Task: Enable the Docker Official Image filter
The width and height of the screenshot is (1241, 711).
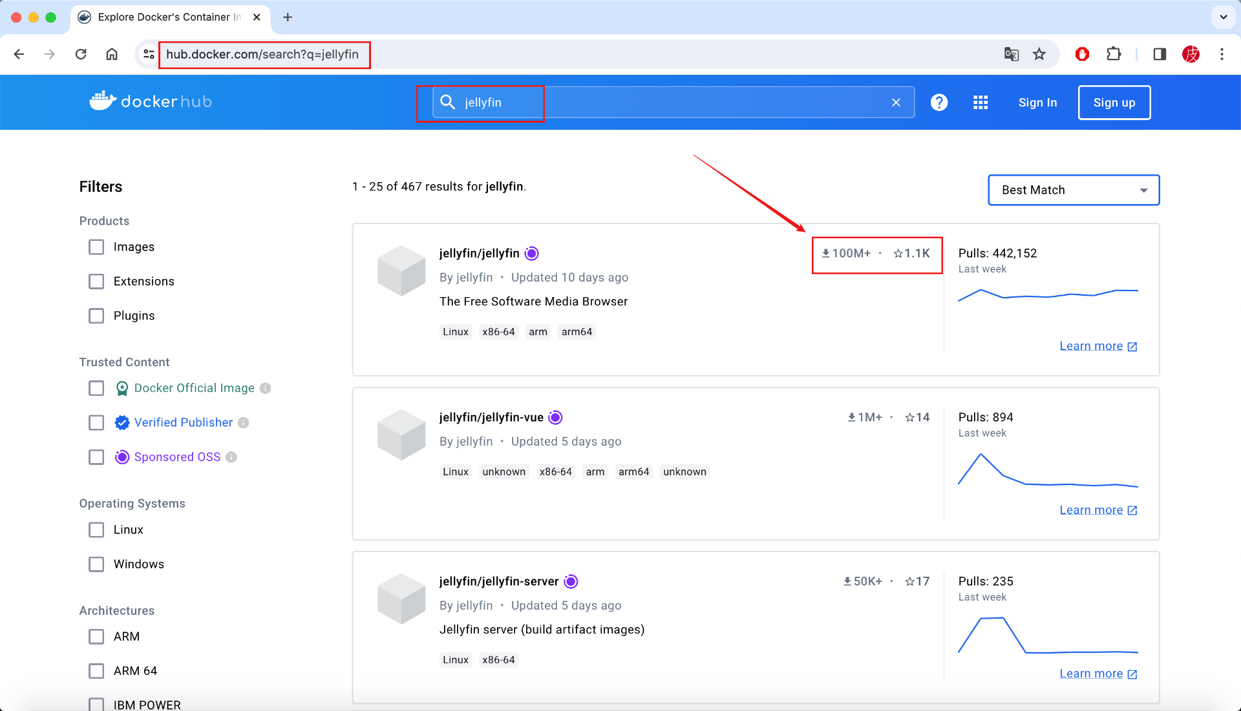Action: pyautogui.click(x=96, y=388)
